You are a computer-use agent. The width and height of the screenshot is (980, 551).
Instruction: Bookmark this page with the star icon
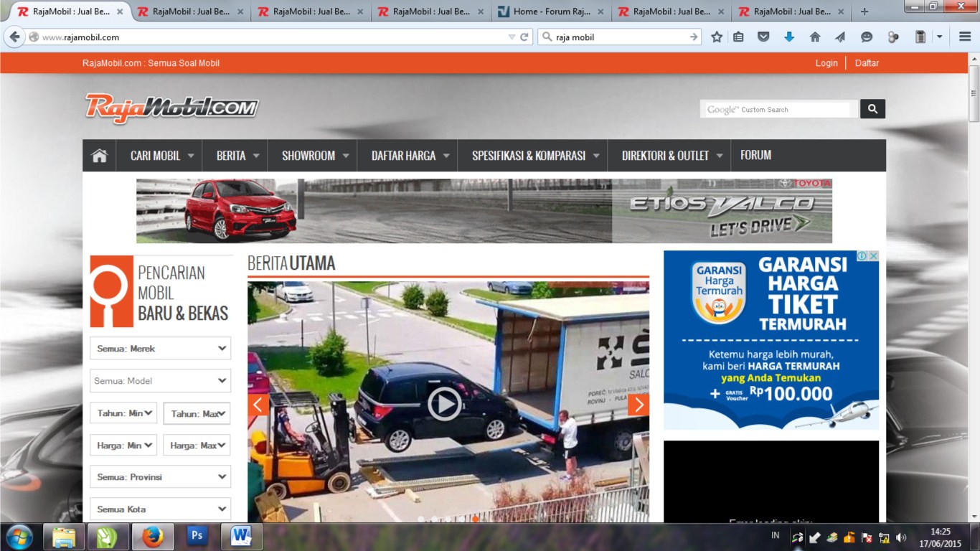[x=717, y=37]
